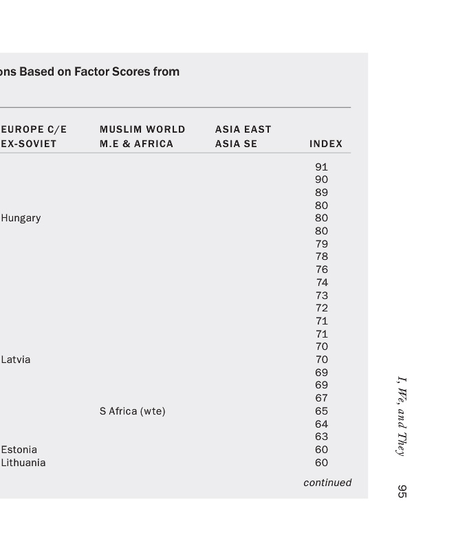Select the EUROPE C/E column header
458x550 pixels.
tap(34, 129)
